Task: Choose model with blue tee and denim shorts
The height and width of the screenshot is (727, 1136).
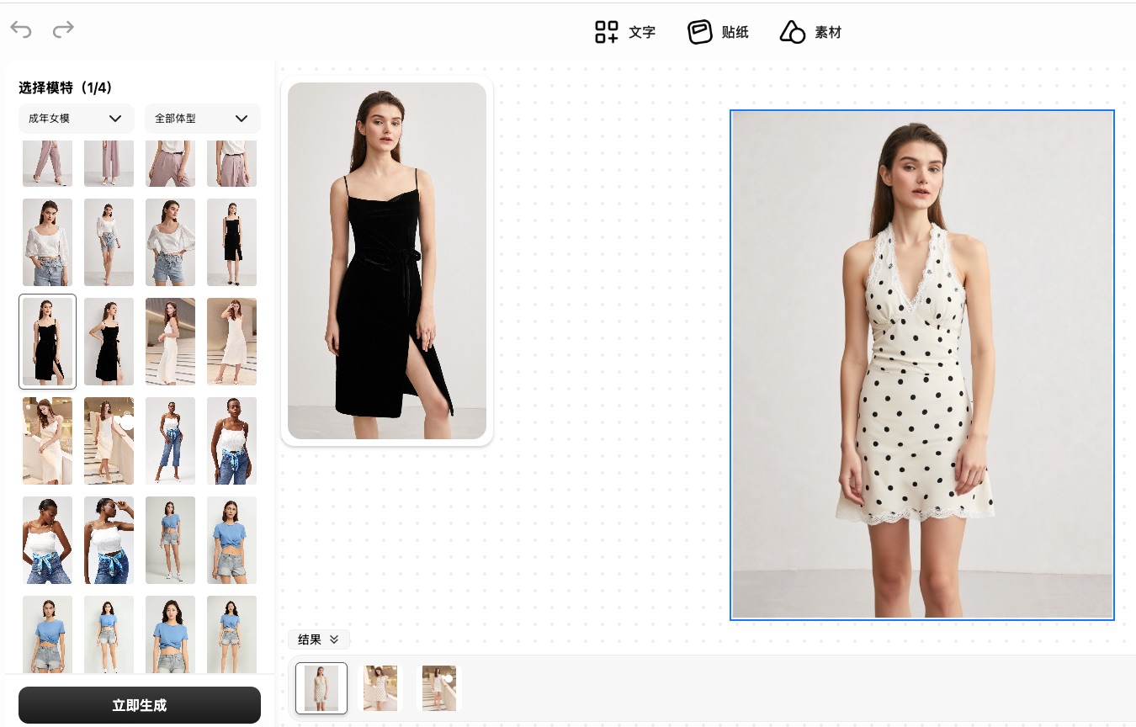Action: 170,540
